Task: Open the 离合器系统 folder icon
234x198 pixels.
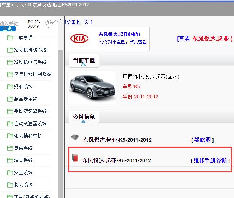Action: 10,99
